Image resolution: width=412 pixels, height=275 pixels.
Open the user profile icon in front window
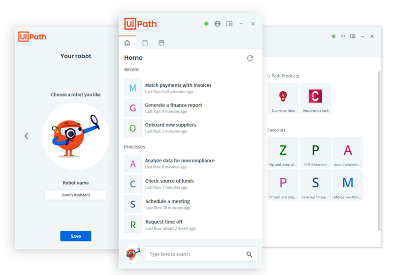point(217,24)
